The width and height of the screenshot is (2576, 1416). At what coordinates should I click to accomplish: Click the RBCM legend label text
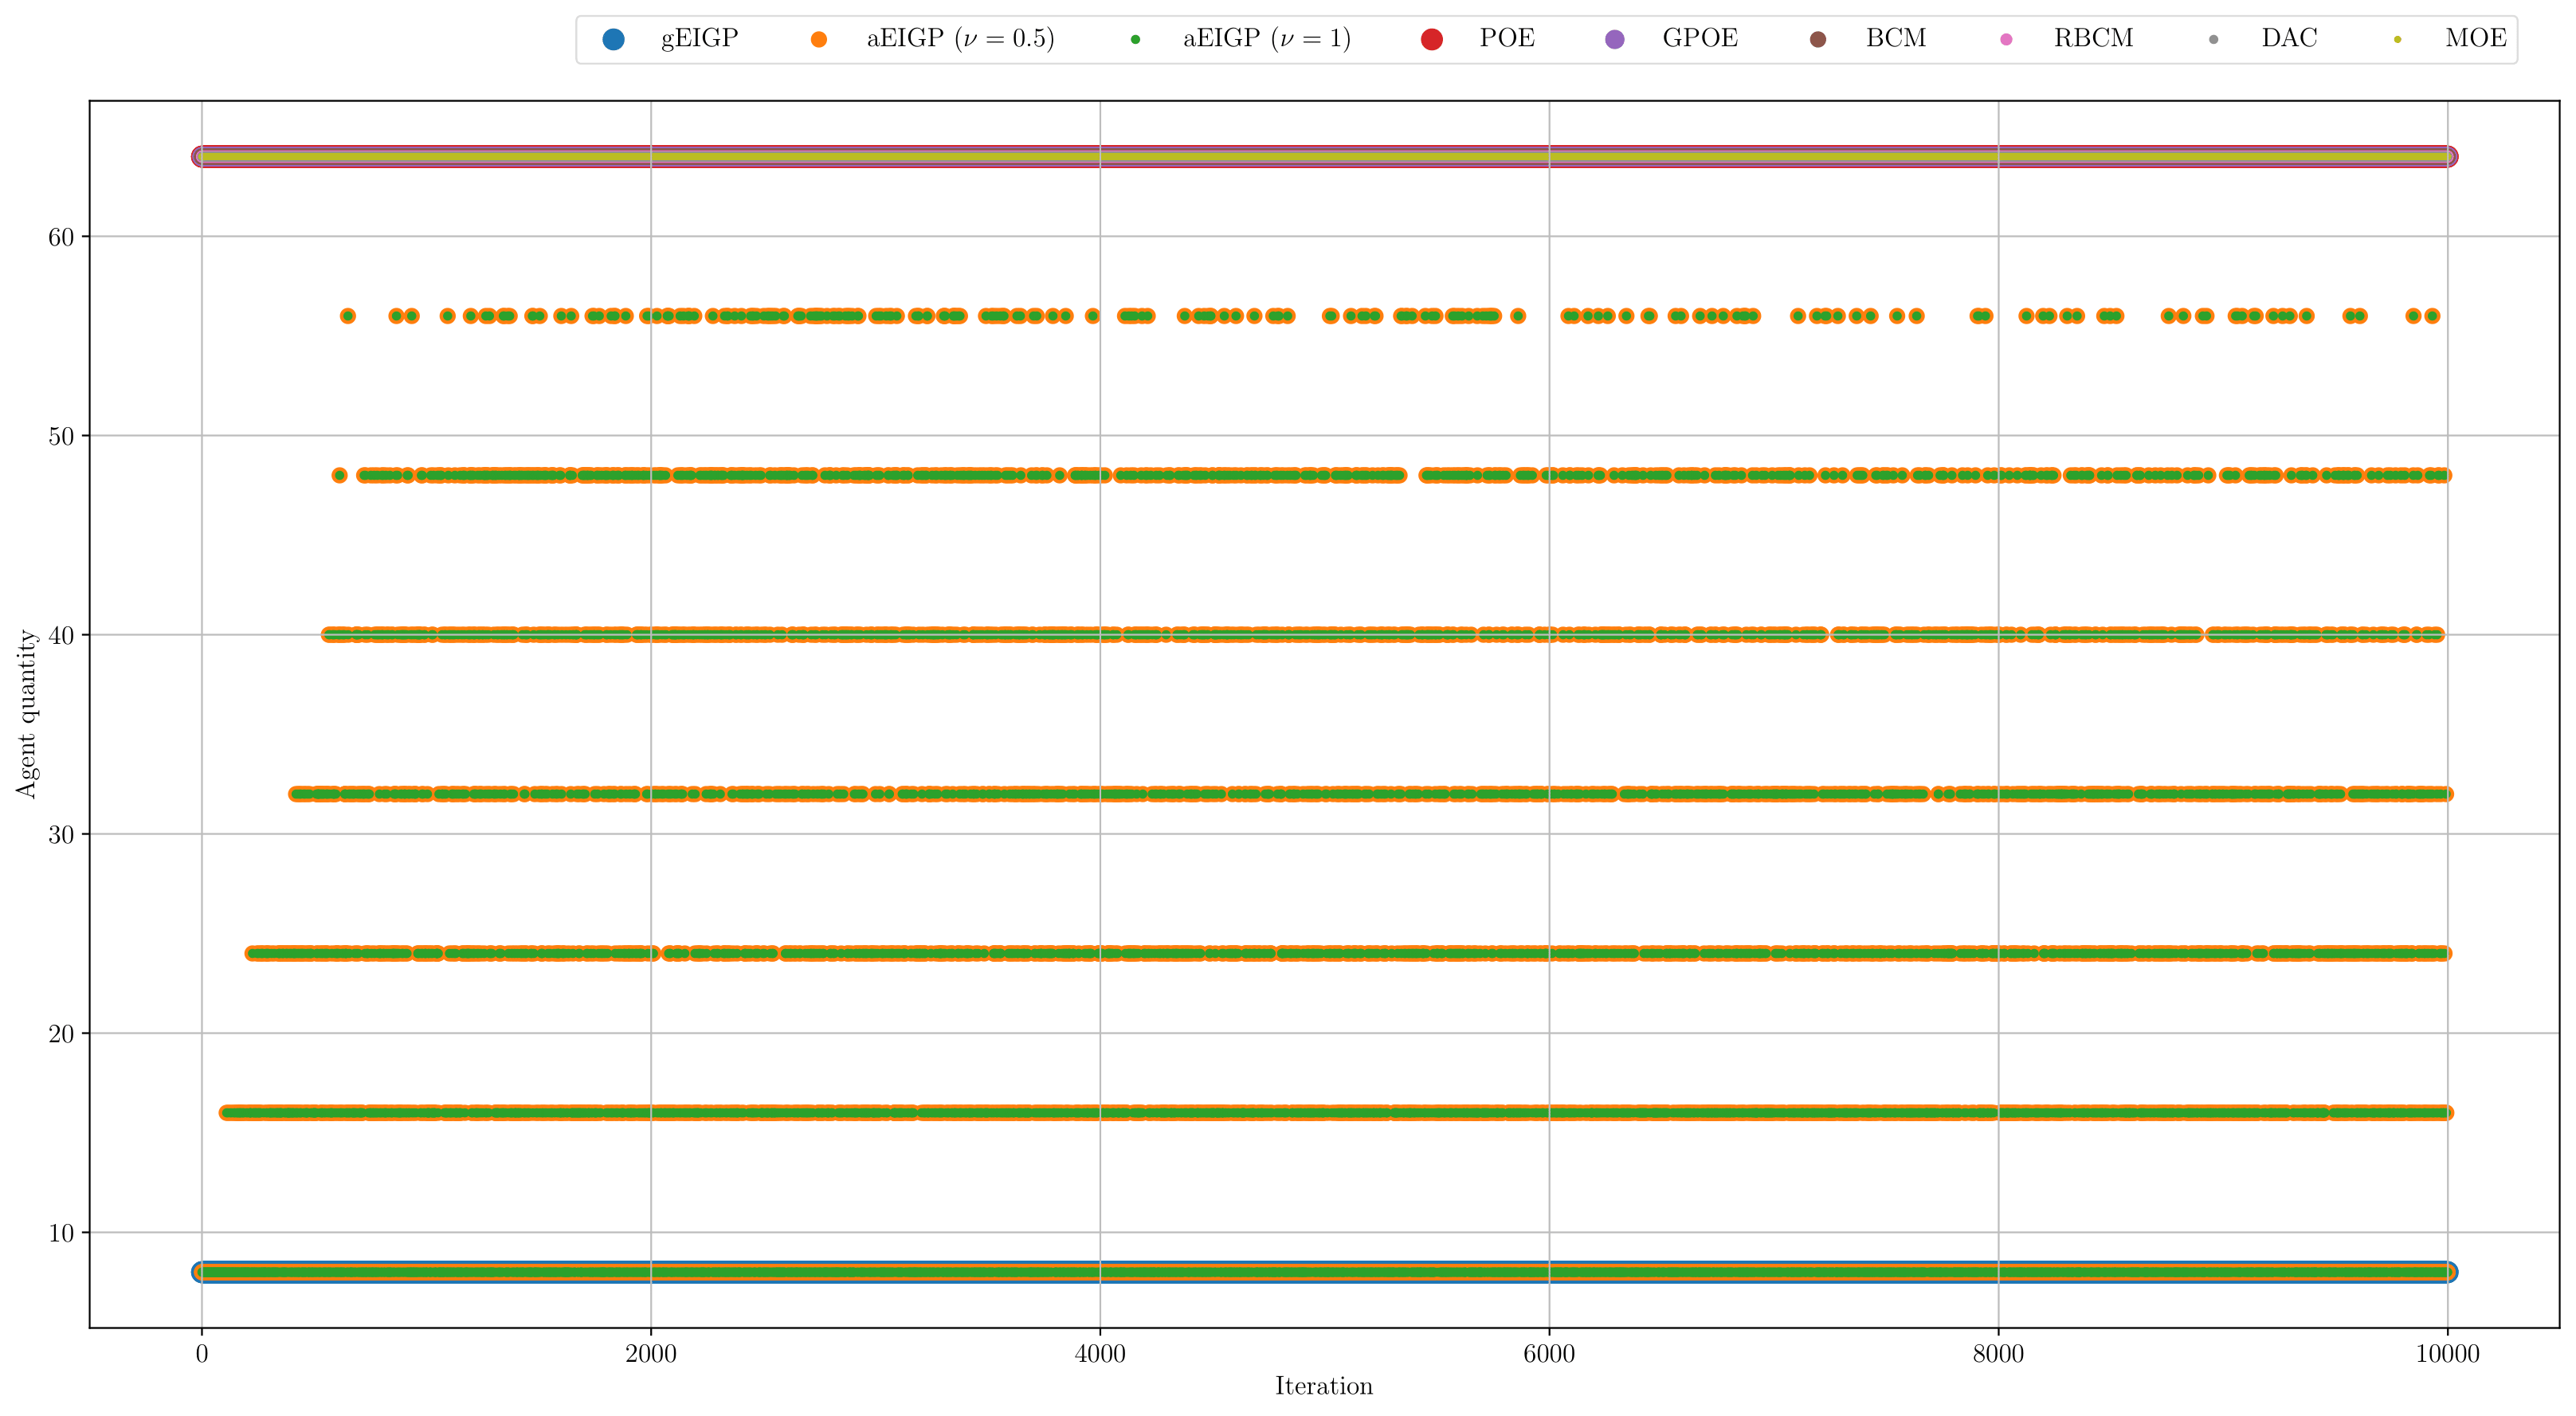(x=2093, y=39)
